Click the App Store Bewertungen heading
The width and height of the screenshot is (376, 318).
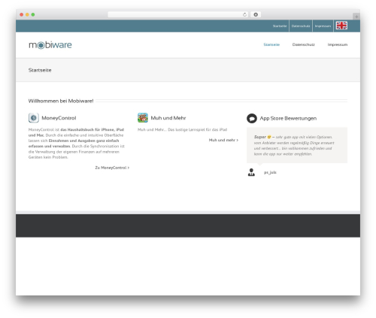click(x=288, y=118)
